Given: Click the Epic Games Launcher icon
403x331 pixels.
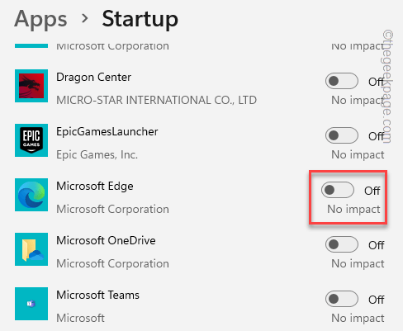Looking at the screenshot, I should point(31,140).
